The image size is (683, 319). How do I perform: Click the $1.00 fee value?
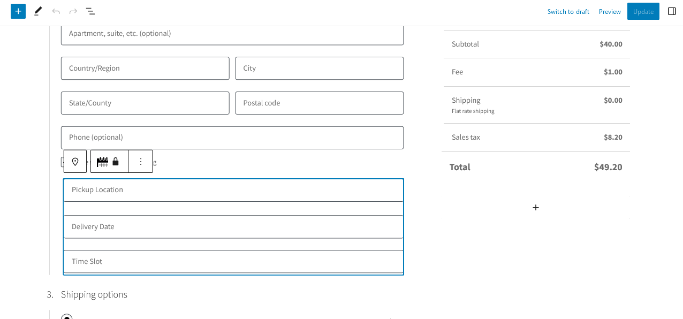coord(613,72)
